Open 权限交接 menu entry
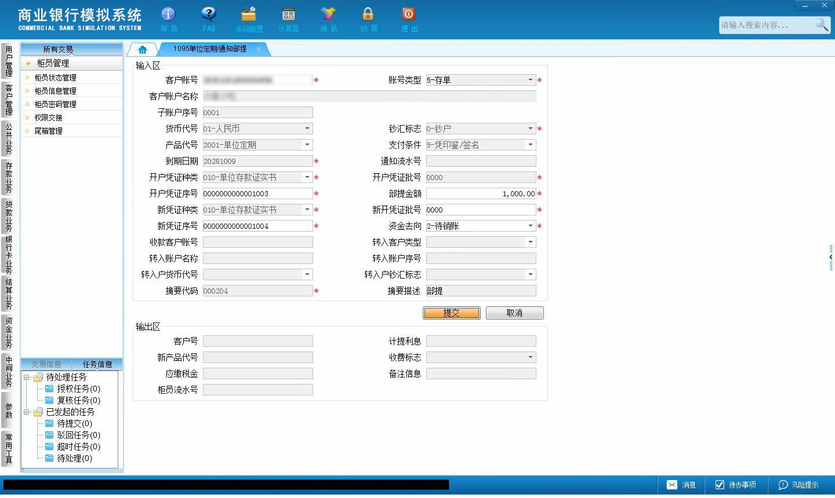The image size is (835, 498). (x=48, y=118)
